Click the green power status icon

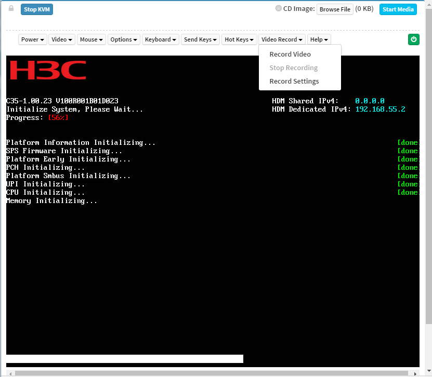point(413,39)
